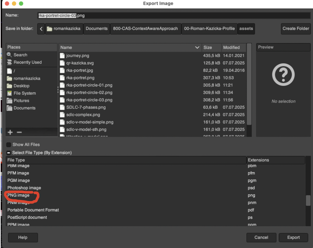
Task: Choose Photoshop image from file type list
Action: click(24, 188)
